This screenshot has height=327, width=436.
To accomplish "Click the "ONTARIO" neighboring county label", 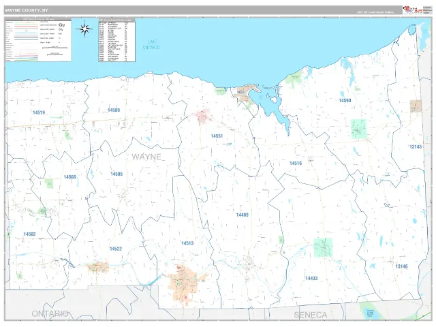I will pyautogui.click(x=50, y=313).
